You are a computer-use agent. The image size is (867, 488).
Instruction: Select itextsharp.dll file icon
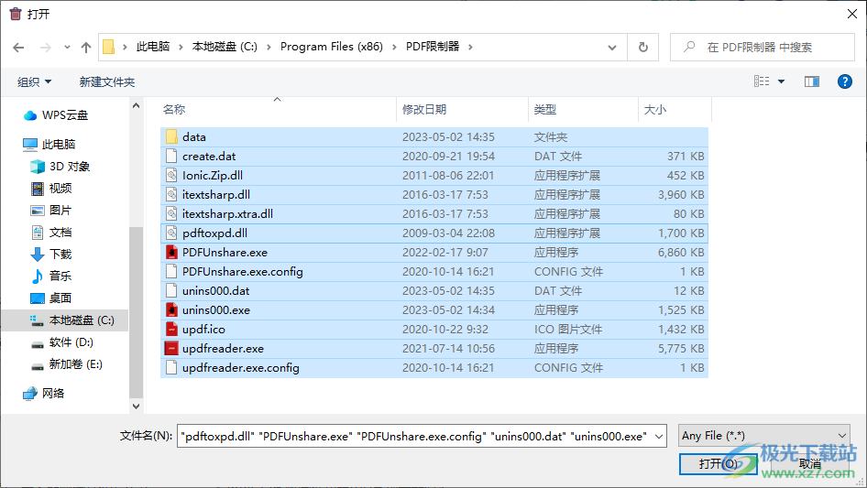172,194
